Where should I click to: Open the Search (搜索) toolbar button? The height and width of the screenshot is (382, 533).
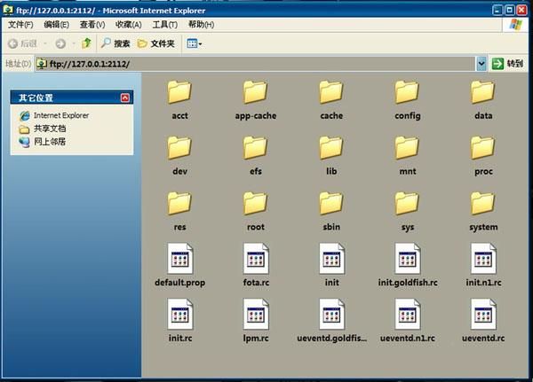(115, 43)
